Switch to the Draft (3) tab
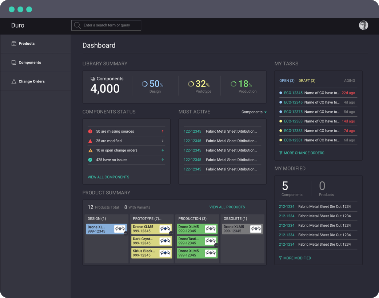Image resolution: width=379 pixels, height=298 pixels. (307, 81)
